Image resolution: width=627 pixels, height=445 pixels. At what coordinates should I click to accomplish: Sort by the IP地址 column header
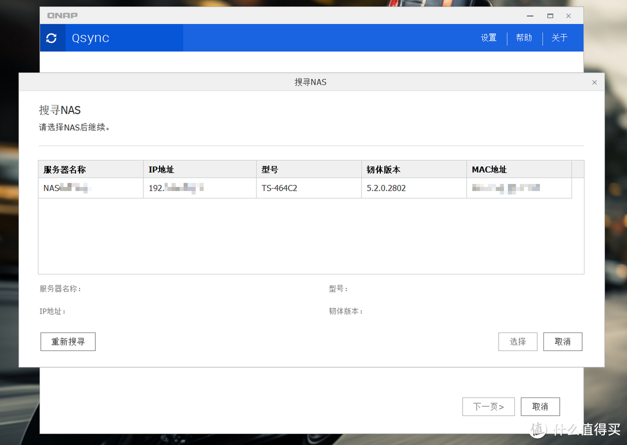tap(161, 169)
